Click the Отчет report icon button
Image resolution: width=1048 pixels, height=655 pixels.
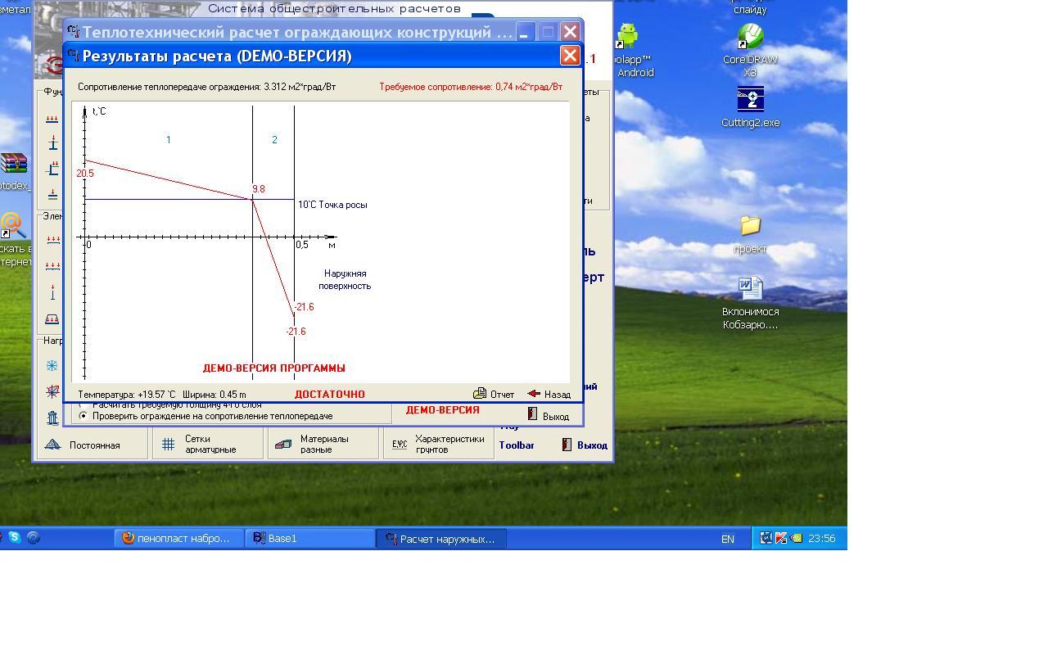coord(481,394)
